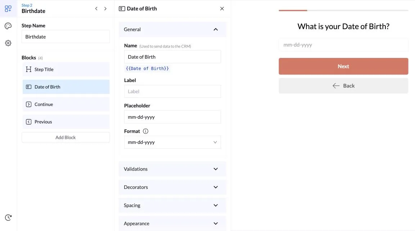The height and width of the screenshot is (231, 415).
Task: Expand the Validations section
Action: (x=172, y=169)
